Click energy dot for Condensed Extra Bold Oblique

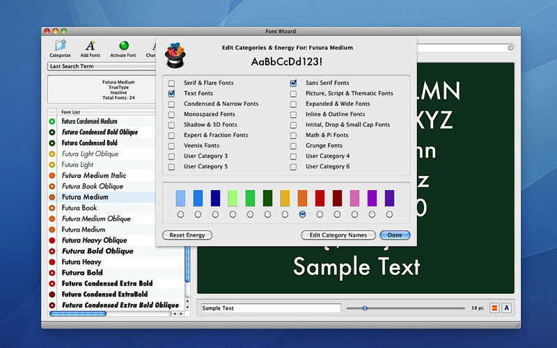coord(52,305)
